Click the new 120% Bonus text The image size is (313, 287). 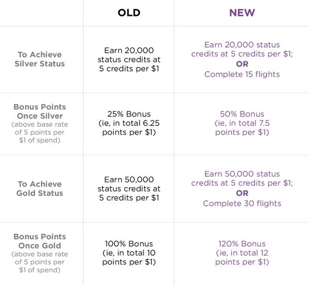[242, 244]
